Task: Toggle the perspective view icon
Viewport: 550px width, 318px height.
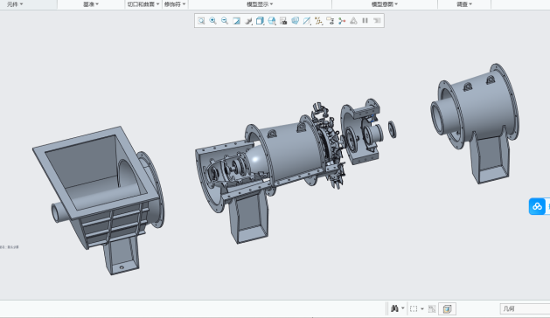Action: tap(296, 21)
